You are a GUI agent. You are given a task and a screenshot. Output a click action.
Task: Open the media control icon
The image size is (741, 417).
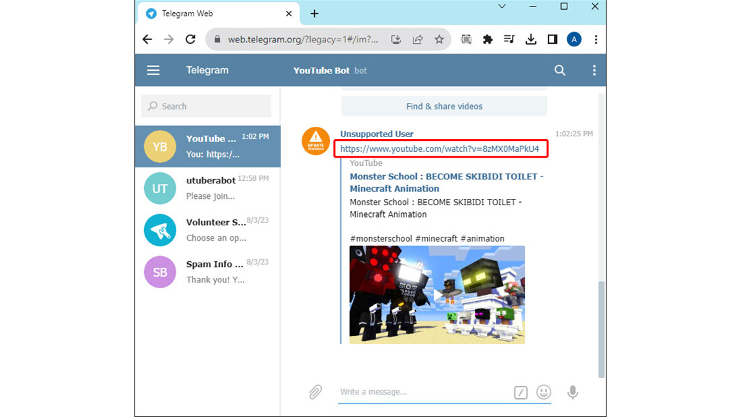click(509, 39)
